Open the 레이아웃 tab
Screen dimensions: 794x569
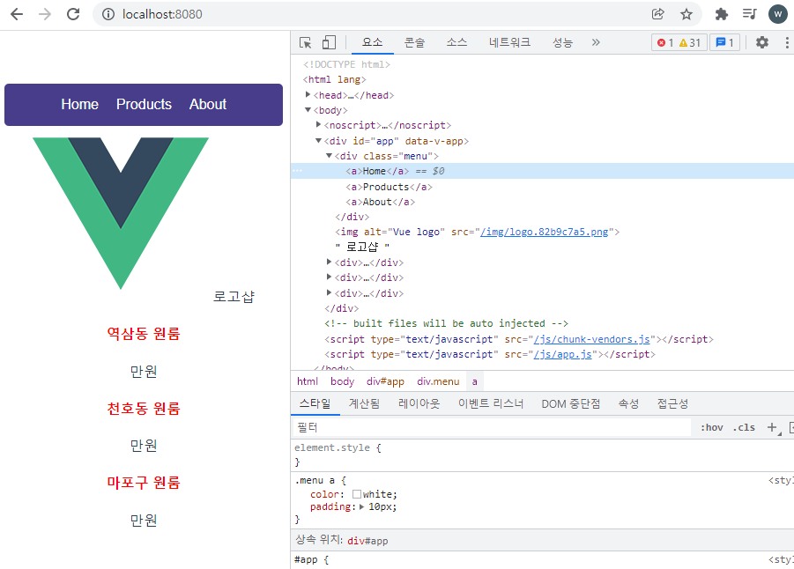click(x=419, y=403)
